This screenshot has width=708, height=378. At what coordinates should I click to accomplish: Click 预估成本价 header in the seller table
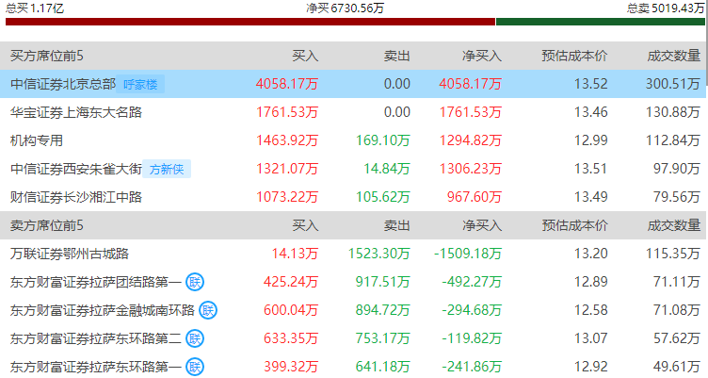coord(574,225)
